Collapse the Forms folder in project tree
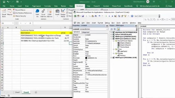Viewport: 175px width, 98px height. coord(114,49)
